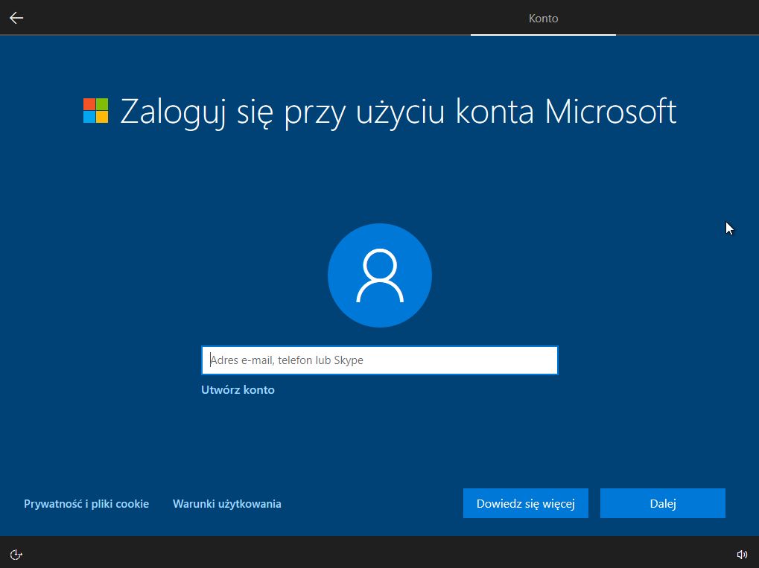
Task: Open the Utwórz konto link
Action: click(x=238, y=390)
